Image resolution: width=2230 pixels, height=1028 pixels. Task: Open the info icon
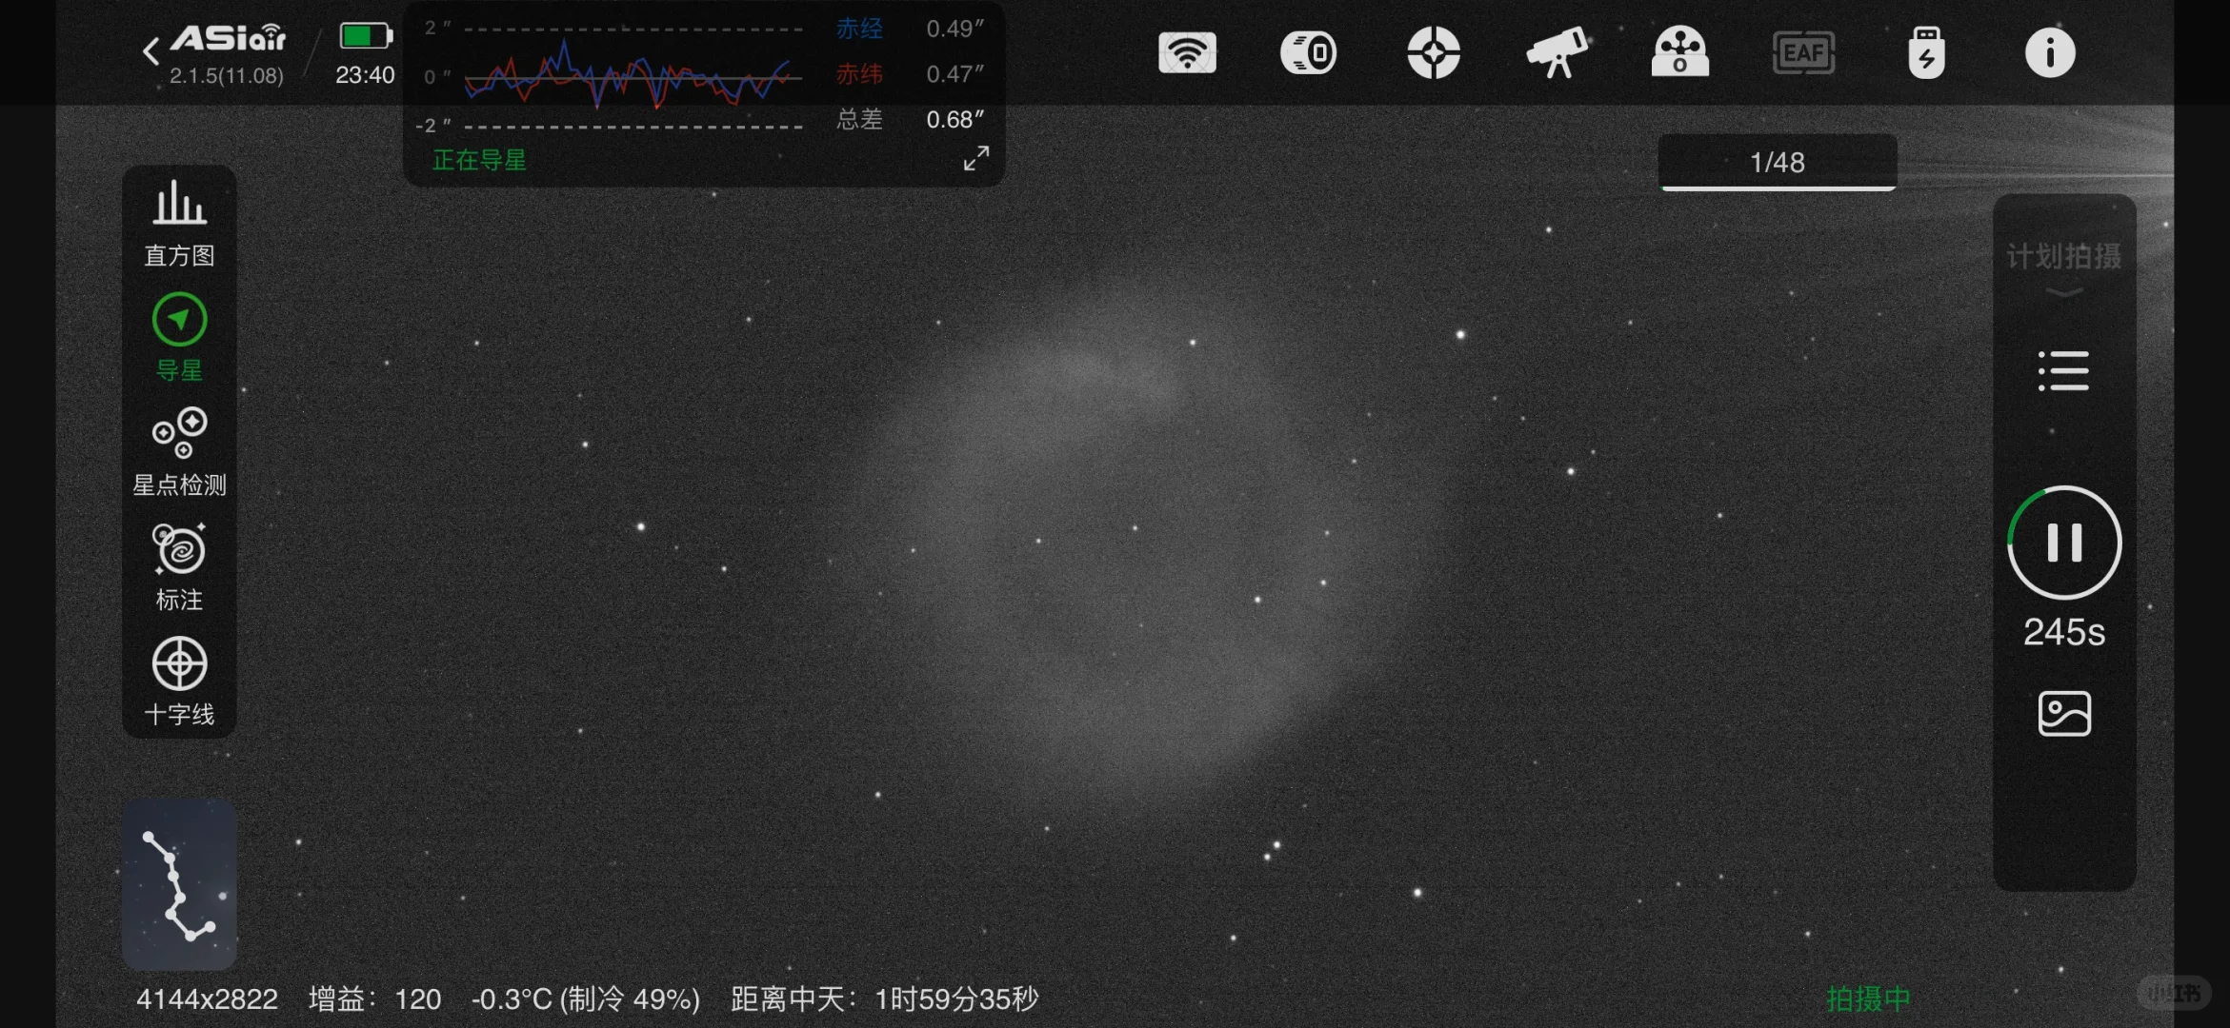pyautogui.click(x=2049, y=52)
